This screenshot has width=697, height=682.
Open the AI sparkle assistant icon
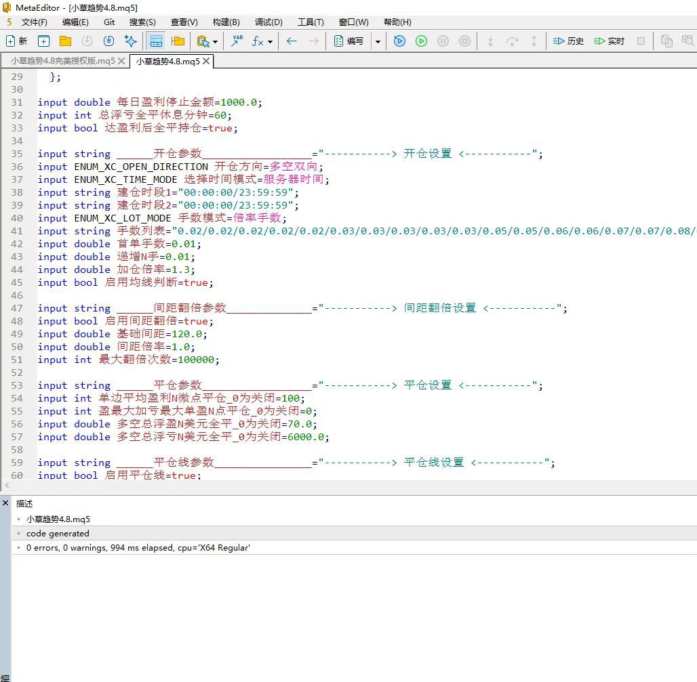click(131, 41)
